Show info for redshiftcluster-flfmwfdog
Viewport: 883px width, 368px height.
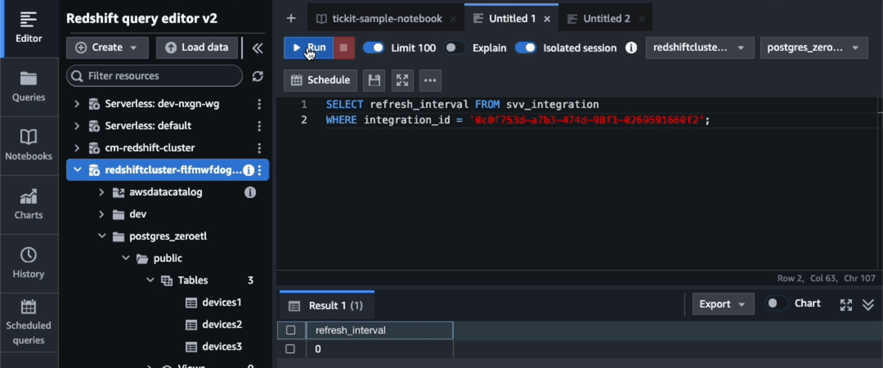pyautogui.click(x=249, y=170)
